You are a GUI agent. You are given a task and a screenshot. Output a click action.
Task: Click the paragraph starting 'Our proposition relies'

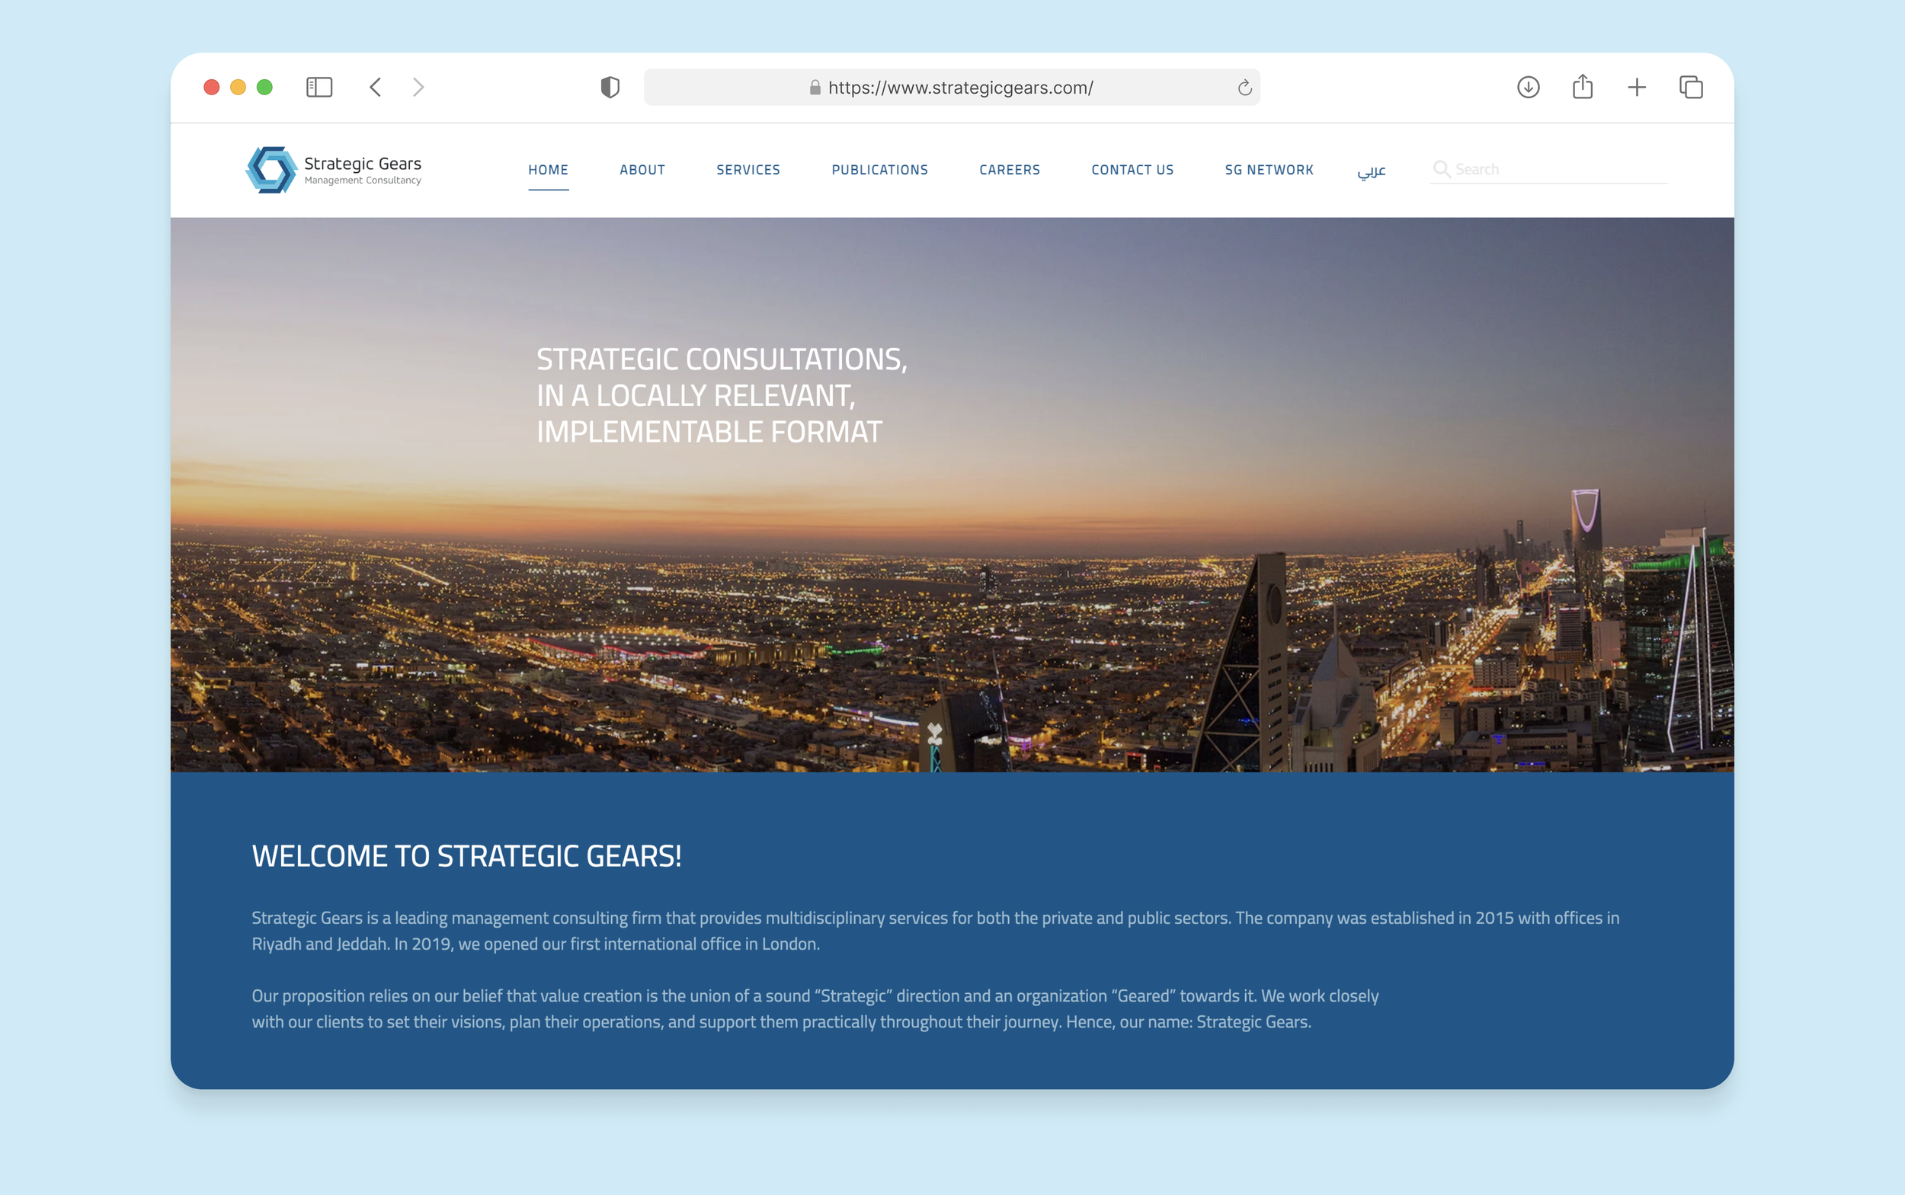pyautogui.click(x=815, y=1008)
